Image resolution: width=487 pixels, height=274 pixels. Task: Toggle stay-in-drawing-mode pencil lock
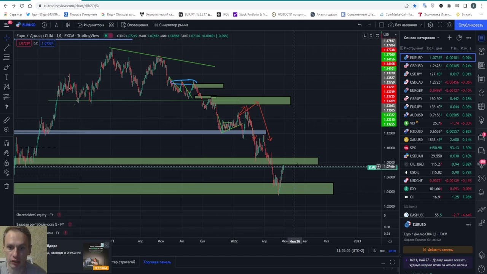tap(6, 153)
